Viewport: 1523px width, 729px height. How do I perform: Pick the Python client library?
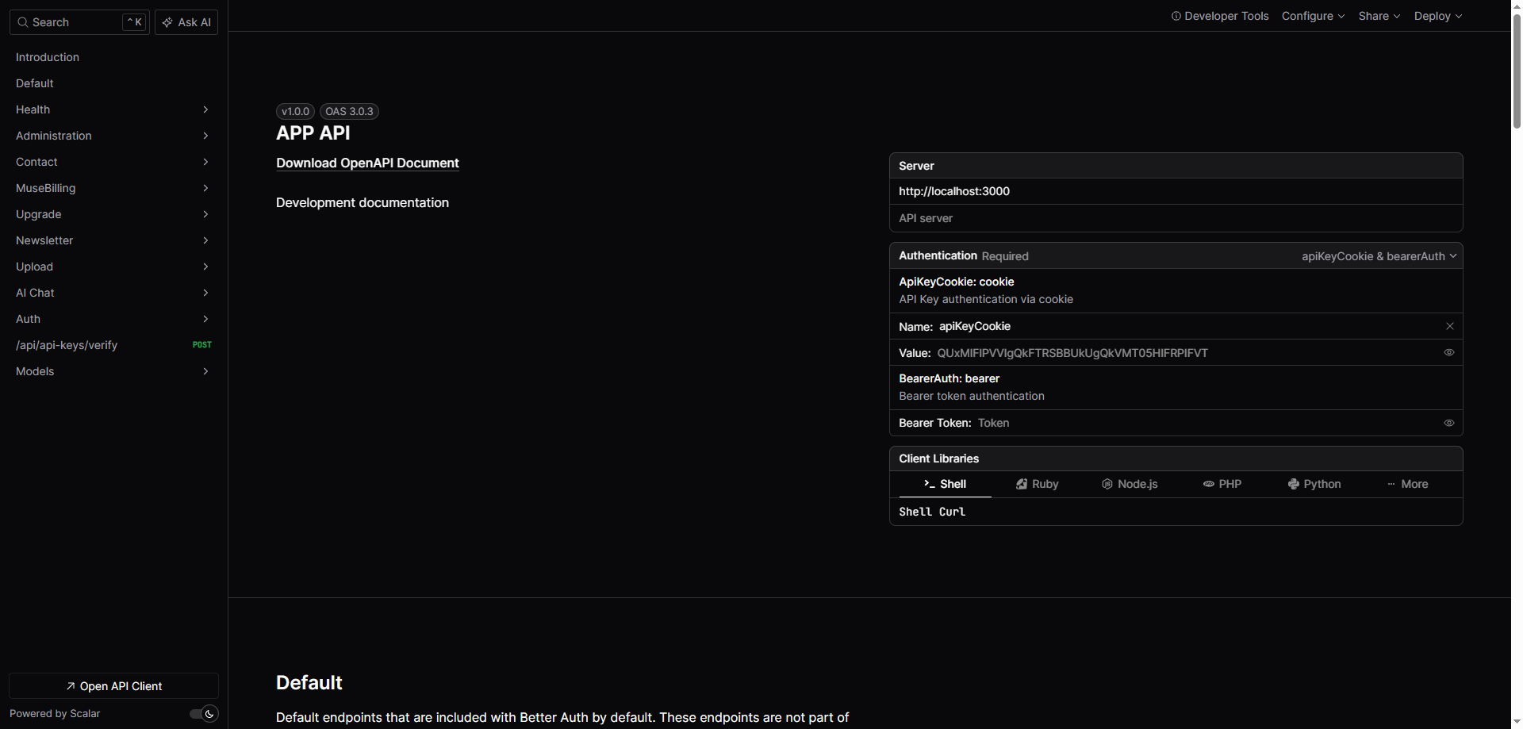[1314, 484]
